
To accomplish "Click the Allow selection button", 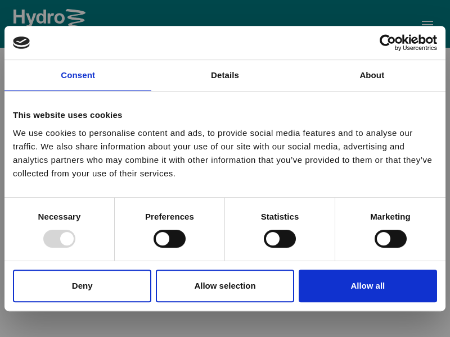I will point(225,286).
